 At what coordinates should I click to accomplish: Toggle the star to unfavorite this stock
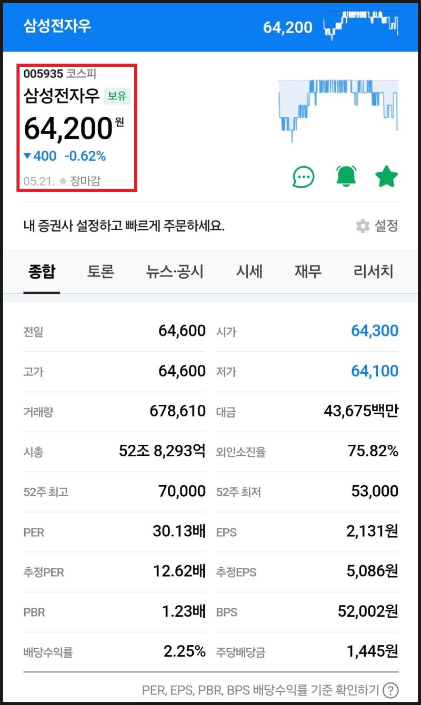[387, 177]
